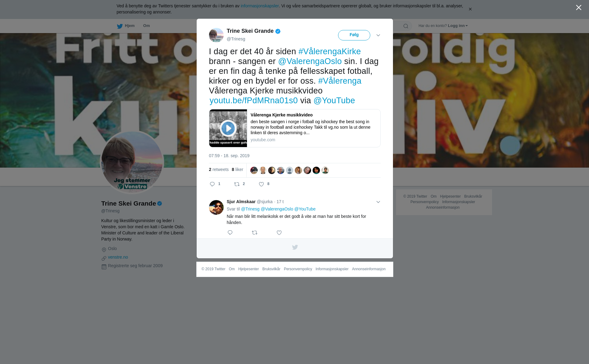Image resolution: width=589 pixels, height=364 pixels.
Task: Like Sjur Almskaar's reply
Action: tap(279, 233)
